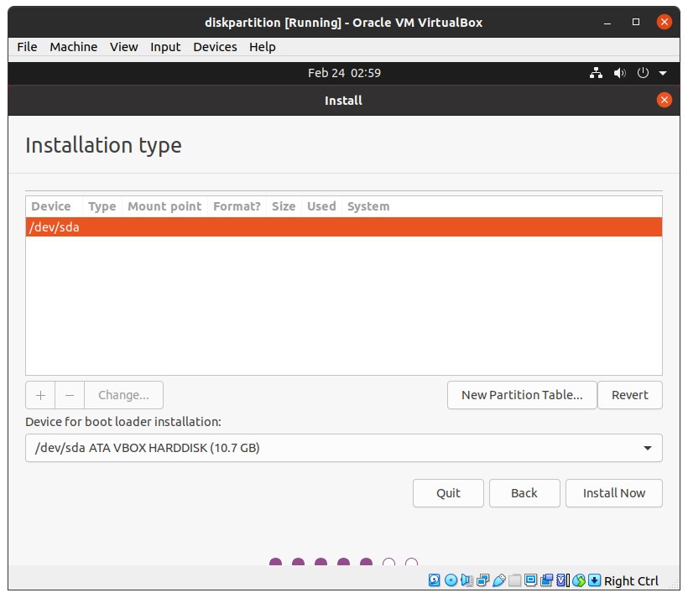Click the Mount point column header
The width and height of the screenshot is (688, 598).
[x=164, y=206]
